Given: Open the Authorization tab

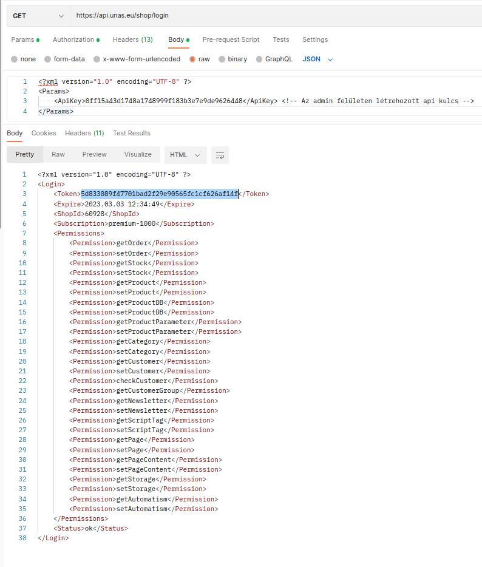Looking at the screenshot, I should coord(76,40).
